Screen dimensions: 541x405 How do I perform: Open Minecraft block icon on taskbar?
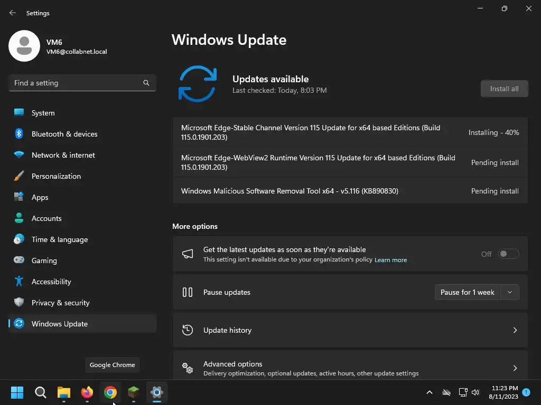(134, 392)
